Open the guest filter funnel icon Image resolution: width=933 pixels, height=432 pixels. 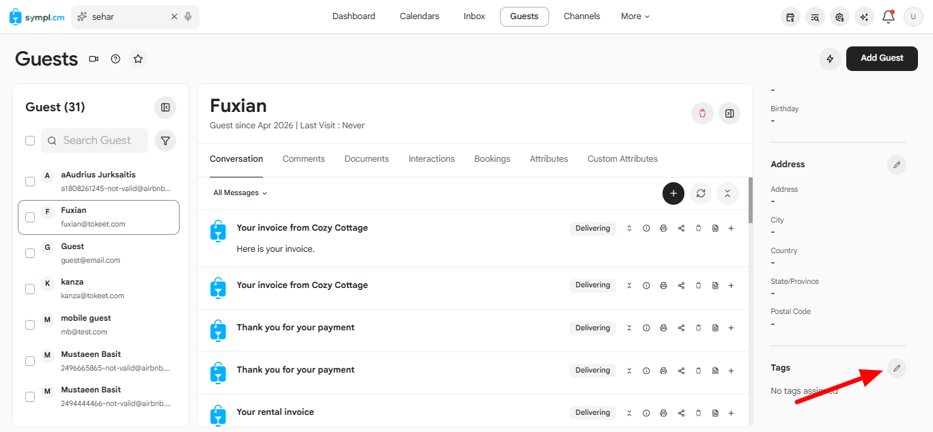point(165,141)
